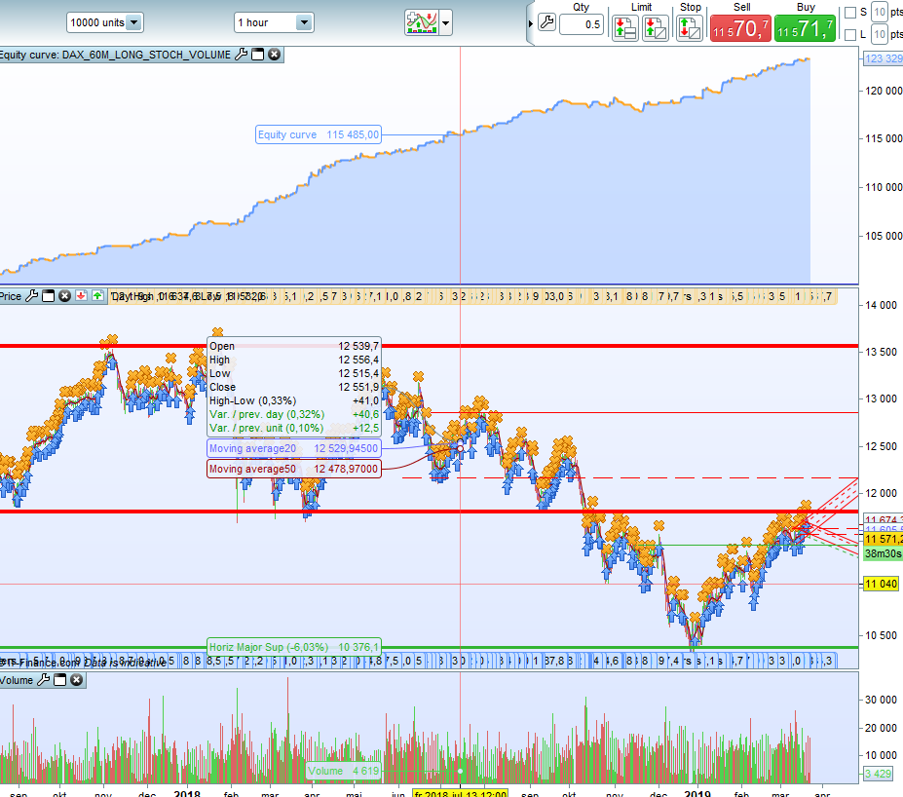
Task: Click the Moving average50 value label
Action: pyautogui.click(x=294, y=469)
